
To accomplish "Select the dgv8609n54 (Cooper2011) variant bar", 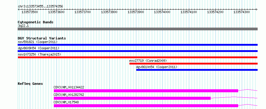I will coord(137,51).
